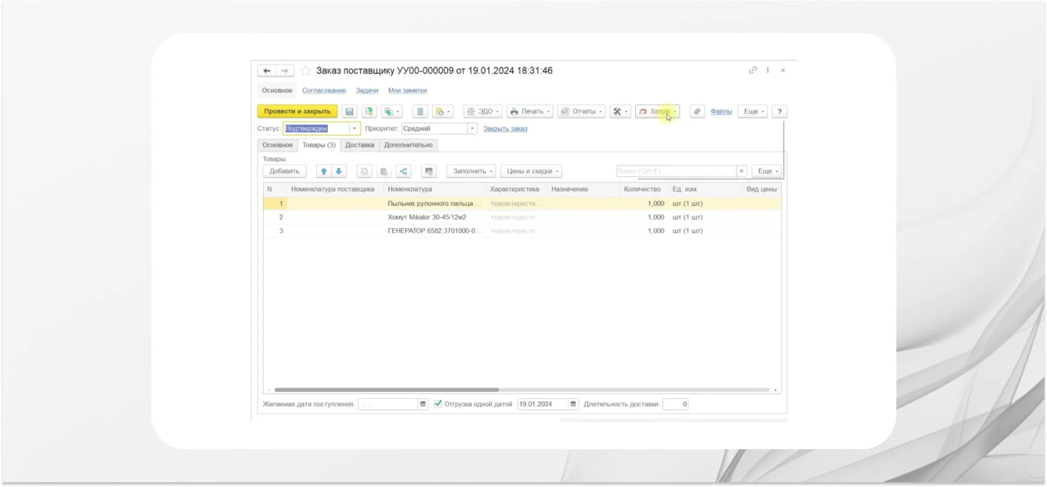Open the goods table Еще menu

tap(767, 171)
